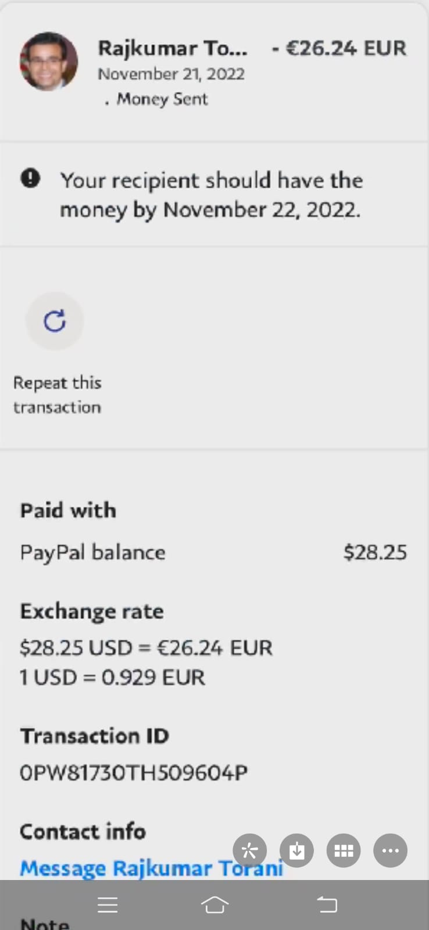This screenshot has width=429, height=930.
Task: Open Rajkumar's profile picture
Action: pos(49,62)
